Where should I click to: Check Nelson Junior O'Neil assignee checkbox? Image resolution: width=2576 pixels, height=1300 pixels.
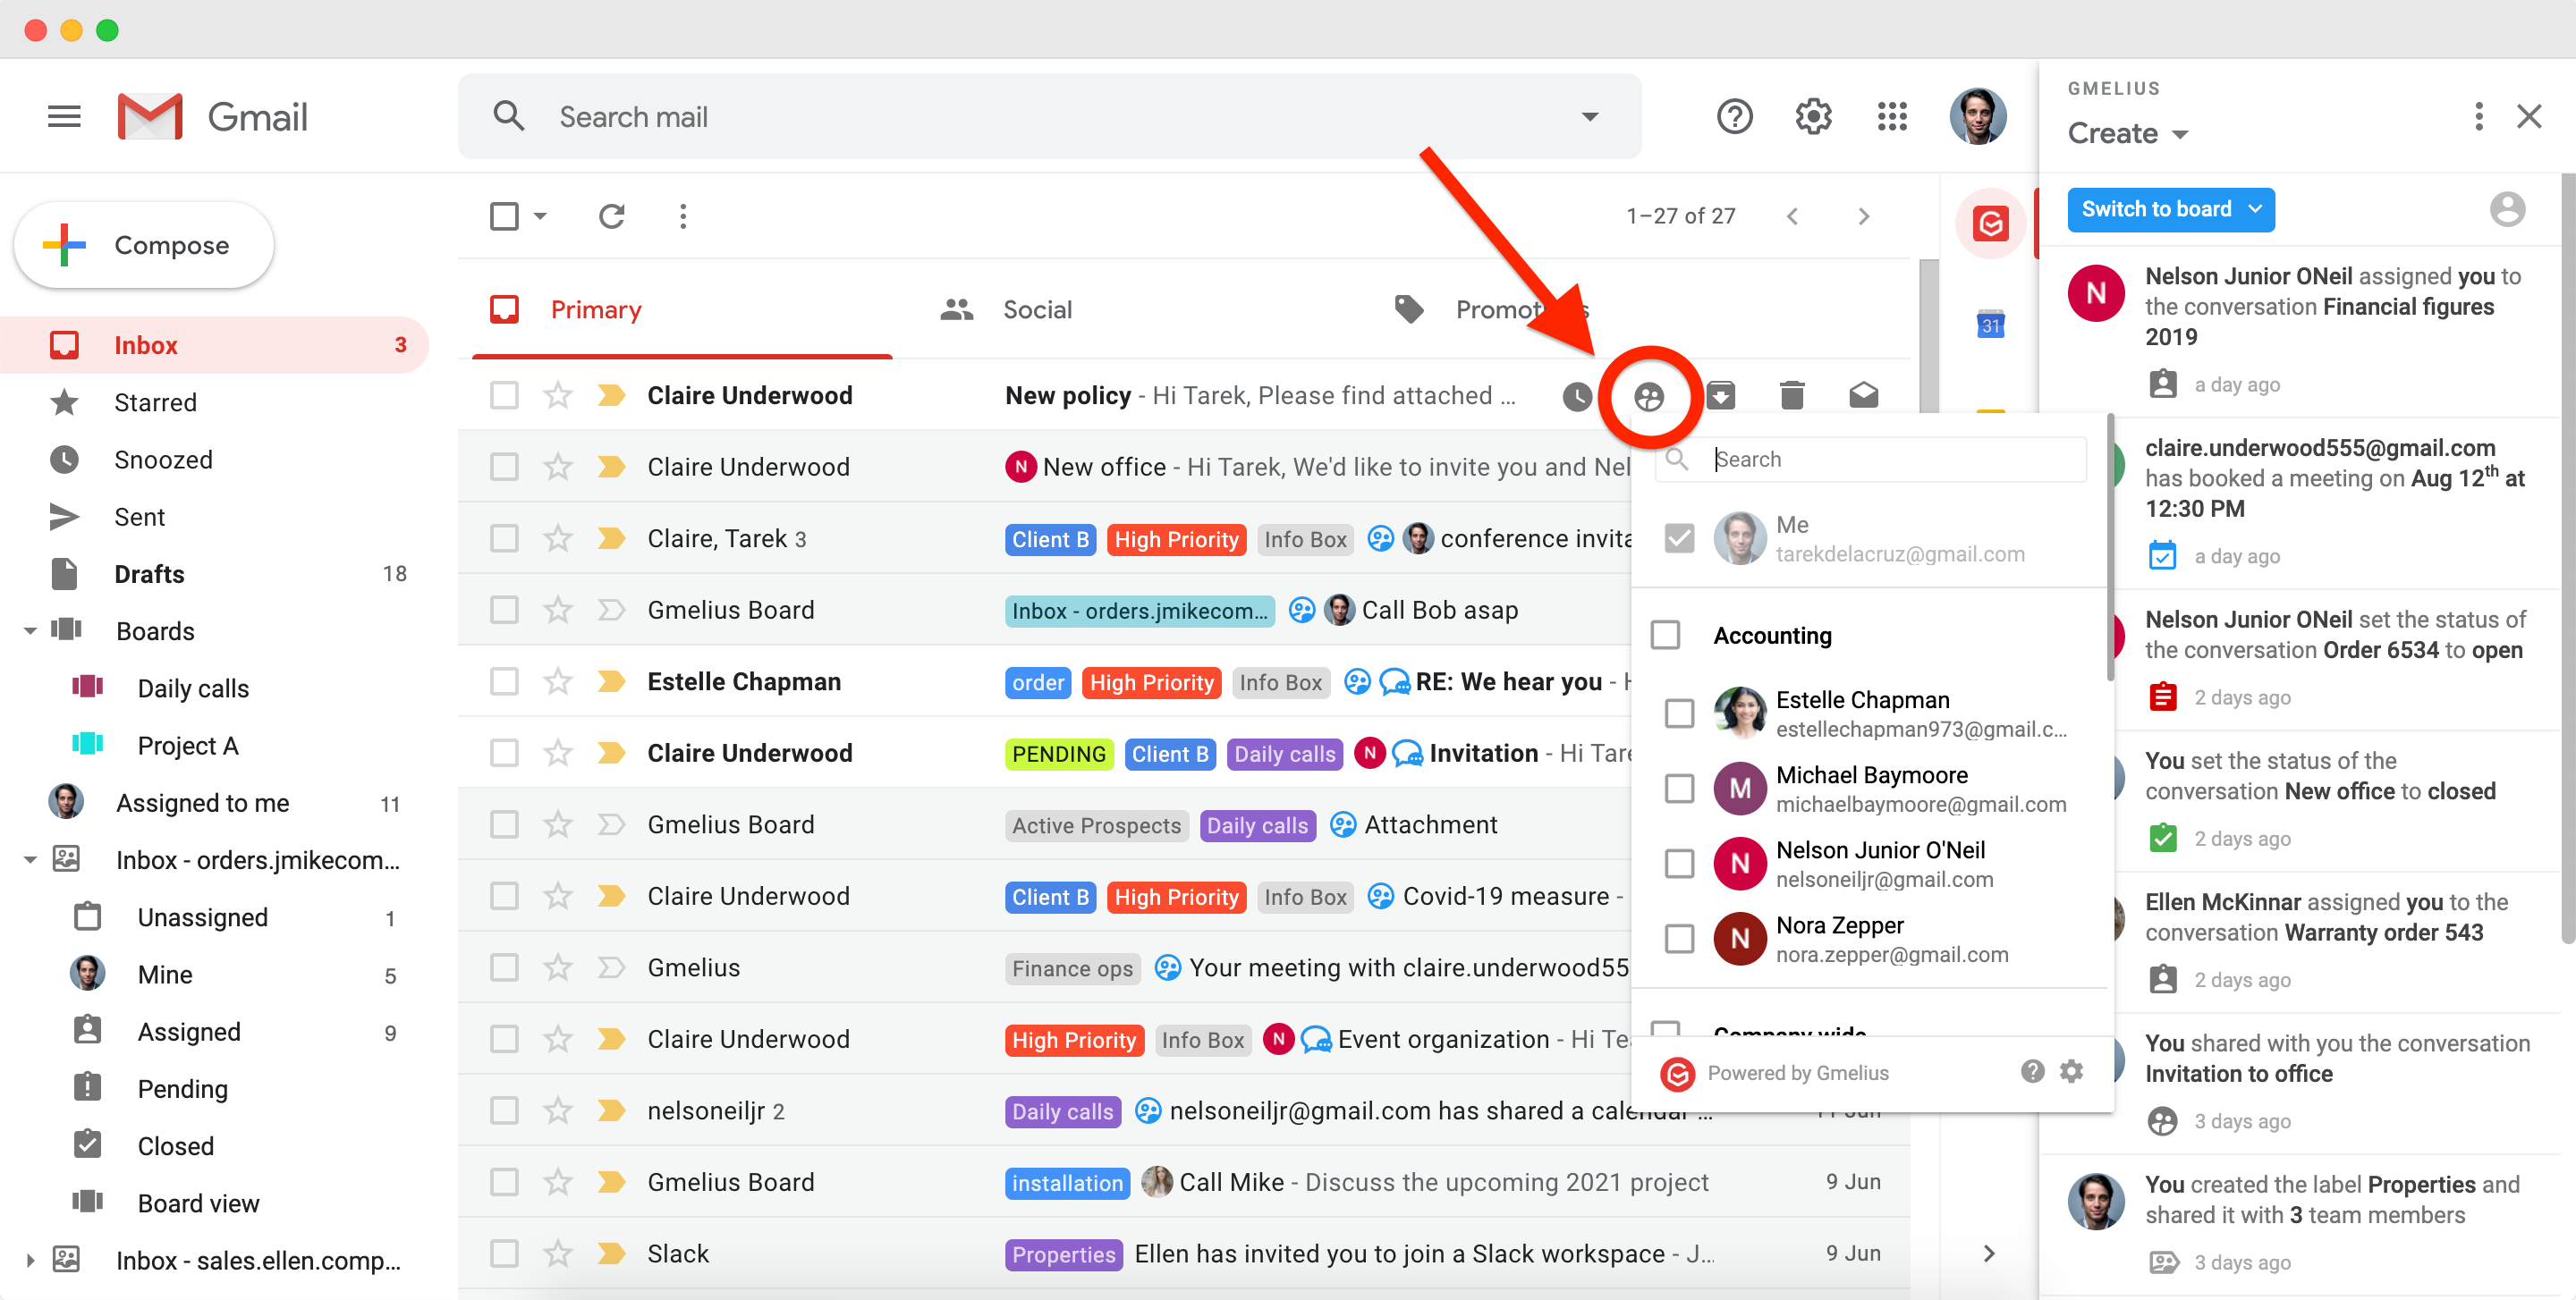click(1679, 864)
